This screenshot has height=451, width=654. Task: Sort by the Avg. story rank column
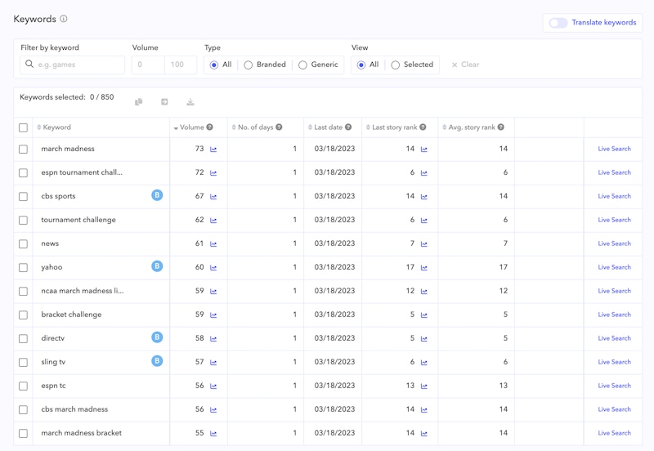470,127
